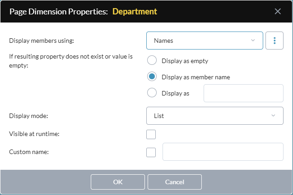
Task: Focus the Custom name text field
Action: (x=223, y=152)
